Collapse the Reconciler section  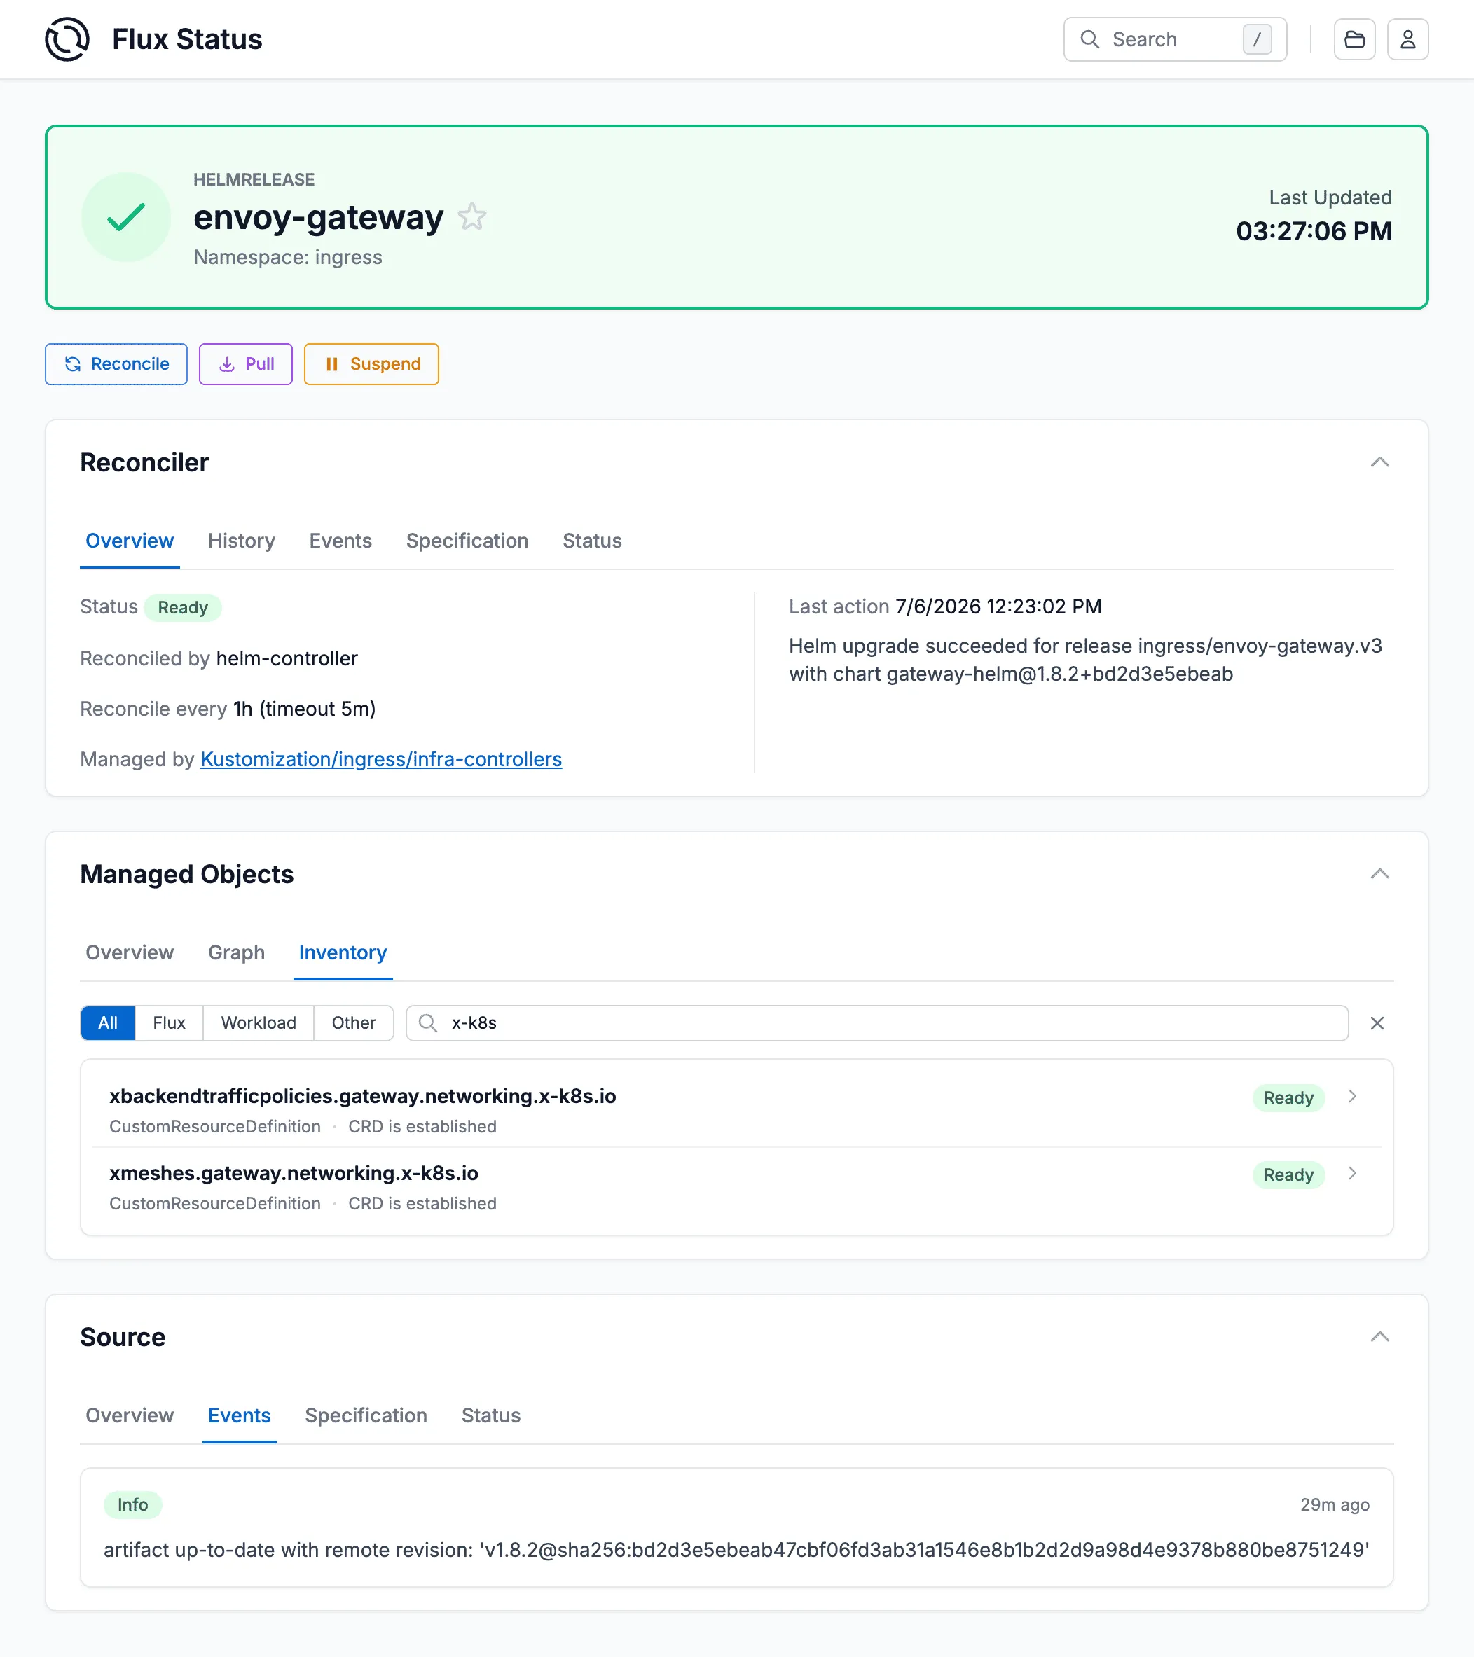(x=1379, y=462)
